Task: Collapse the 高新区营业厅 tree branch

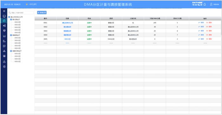Action: (x=11, y=51)
